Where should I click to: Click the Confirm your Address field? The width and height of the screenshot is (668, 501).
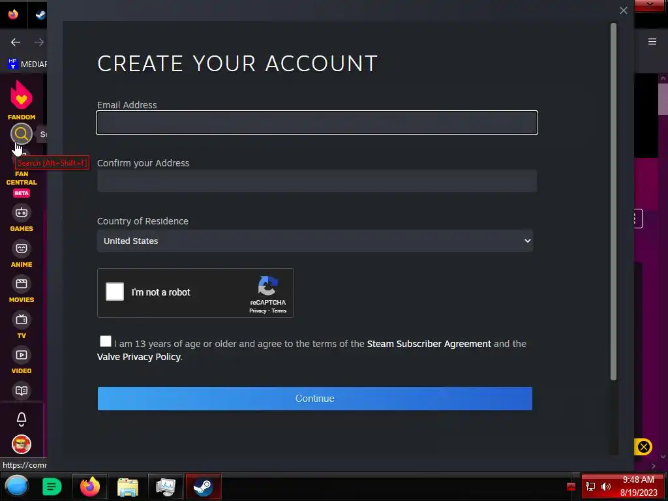click(317, 181)
